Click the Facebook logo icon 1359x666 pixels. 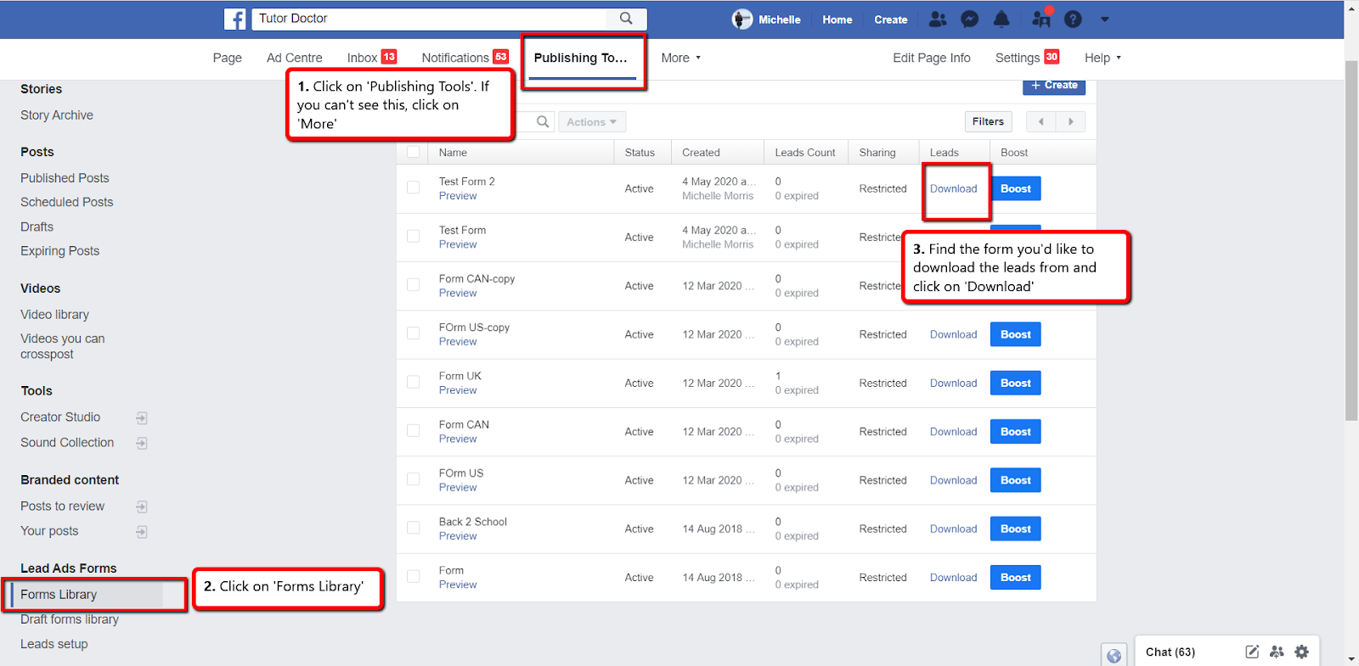point(235,19)
